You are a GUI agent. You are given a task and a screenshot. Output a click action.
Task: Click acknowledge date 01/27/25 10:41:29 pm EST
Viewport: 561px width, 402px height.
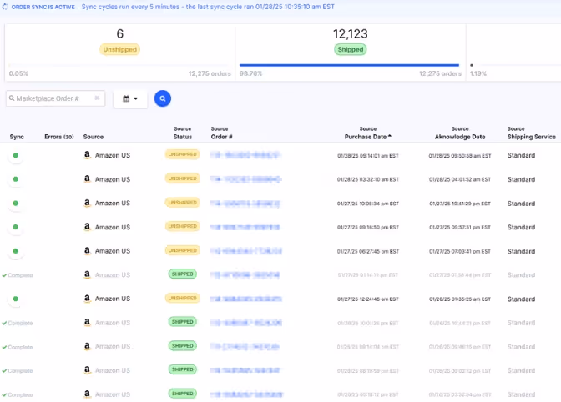coord(460,204)
